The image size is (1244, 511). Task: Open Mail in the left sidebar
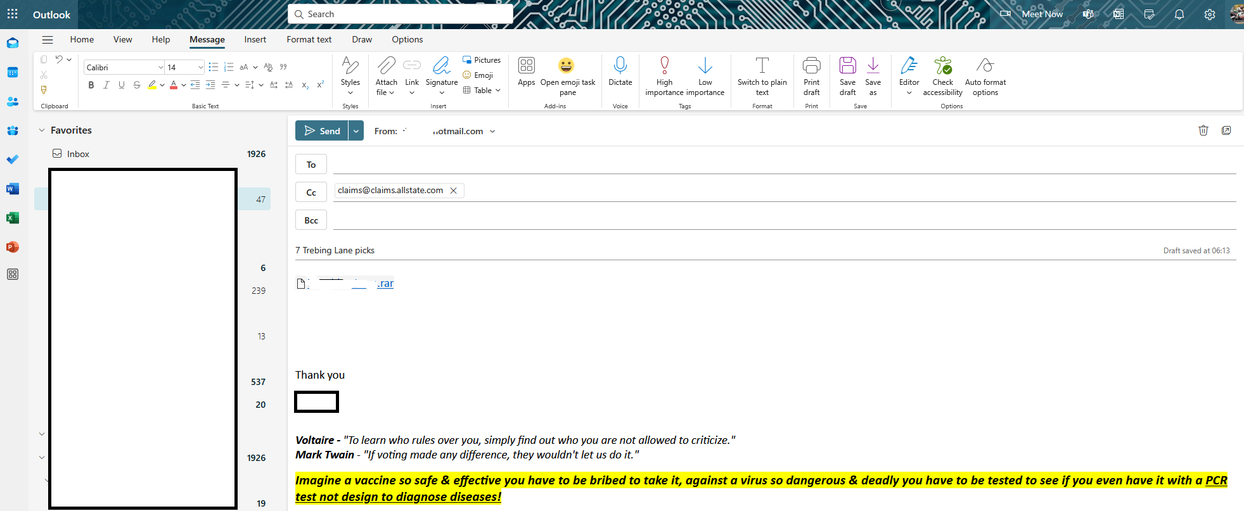(13, 43)
